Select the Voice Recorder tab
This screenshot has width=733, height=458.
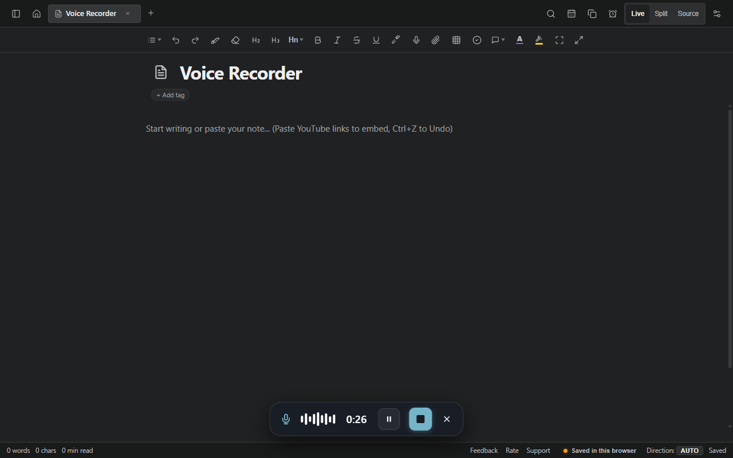(94, 14)
